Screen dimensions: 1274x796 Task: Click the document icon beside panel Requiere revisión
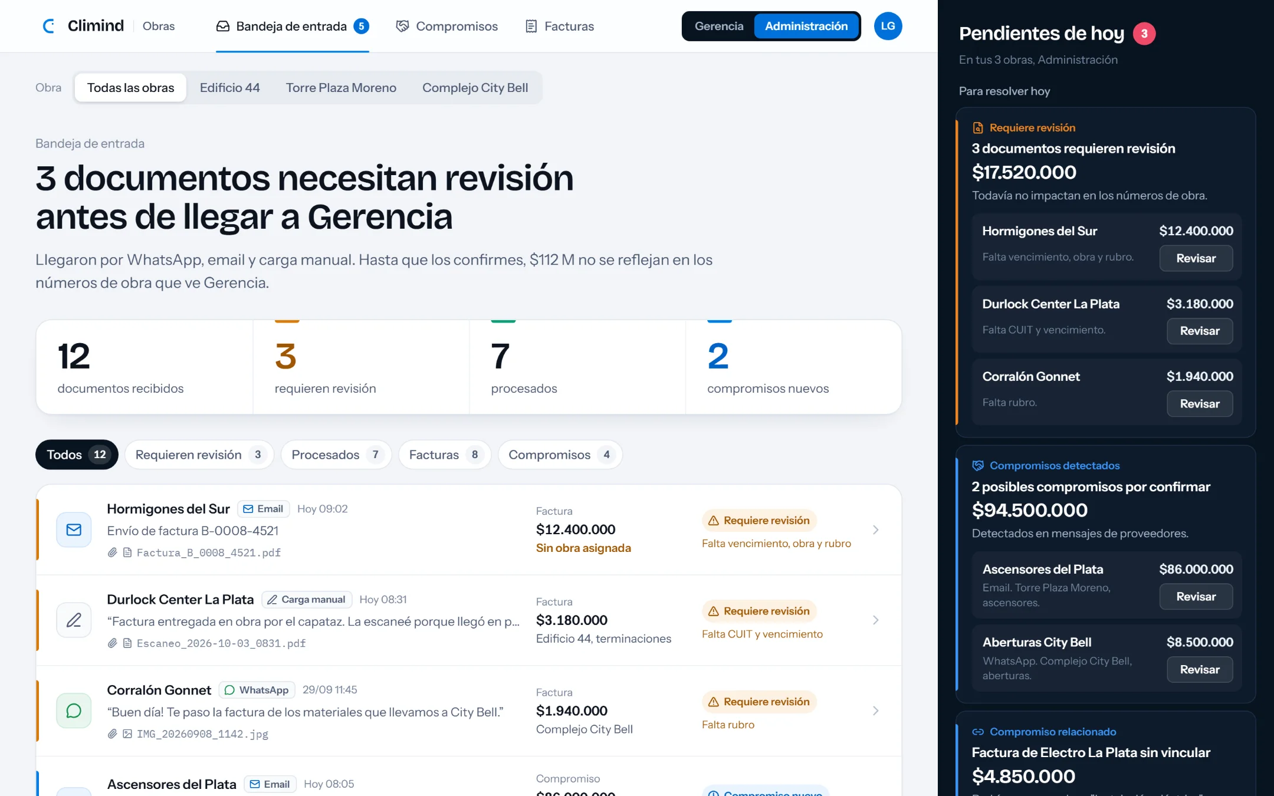(978, 127)
